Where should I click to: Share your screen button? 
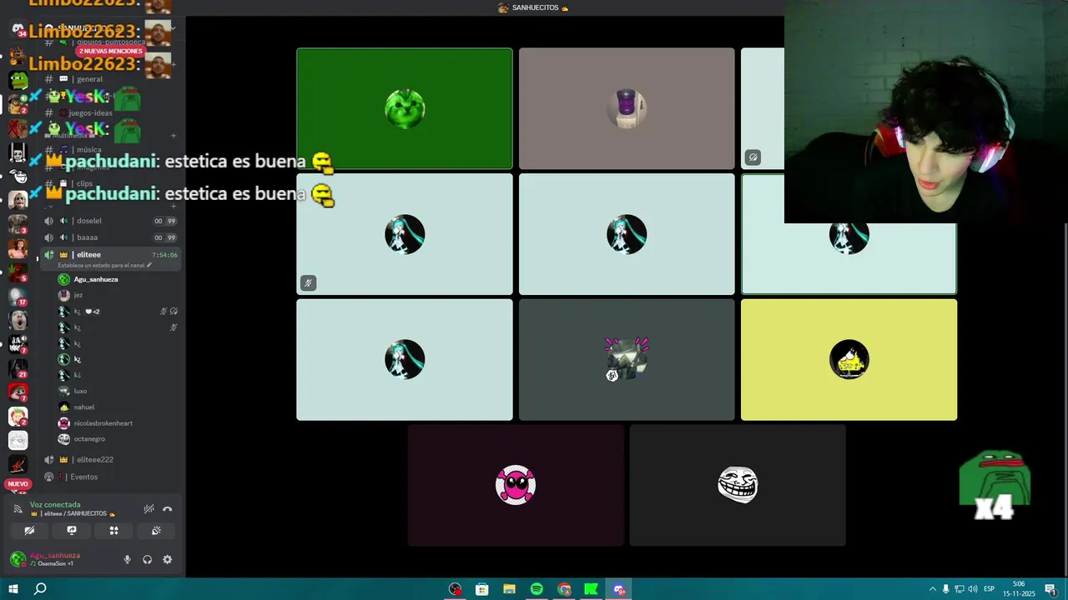pyautogui.click(x=72, y=531)
